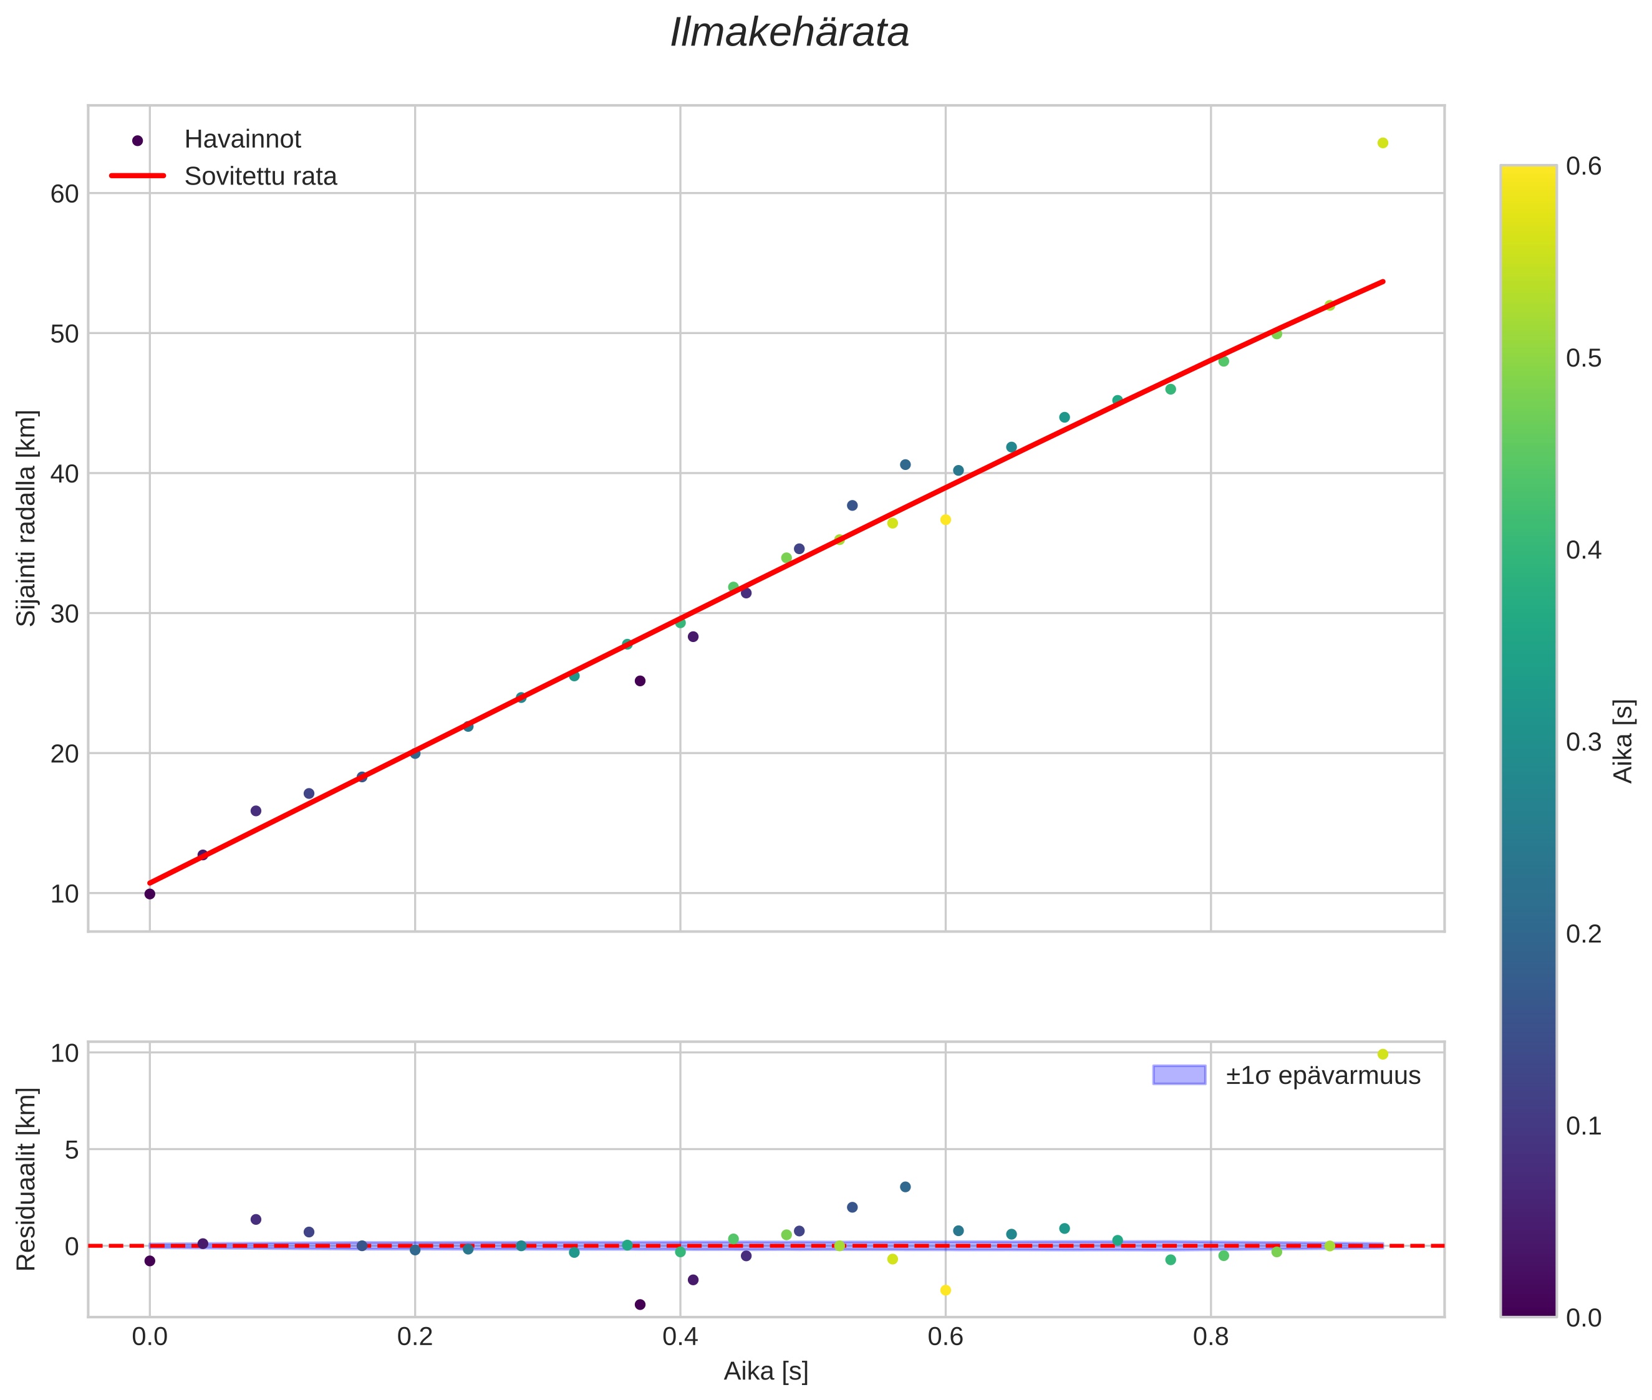The image size is (1652, 1400).
Task: Click the yellow residual point near 10 km
Action: point(1382,1054)
